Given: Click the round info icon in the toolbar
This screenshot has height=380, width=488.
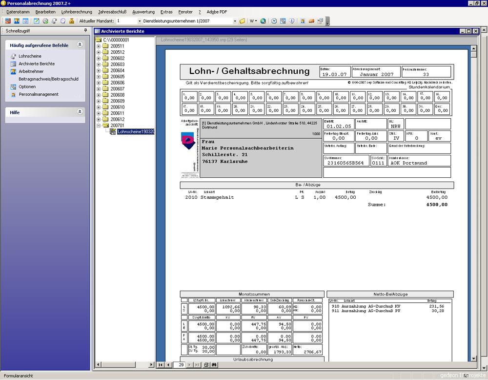Looking at the screenshot, I should click(x=292, y=21).
